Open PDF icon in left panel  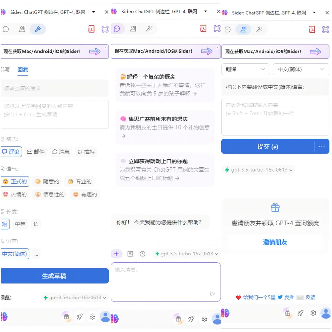click(91, 29)
